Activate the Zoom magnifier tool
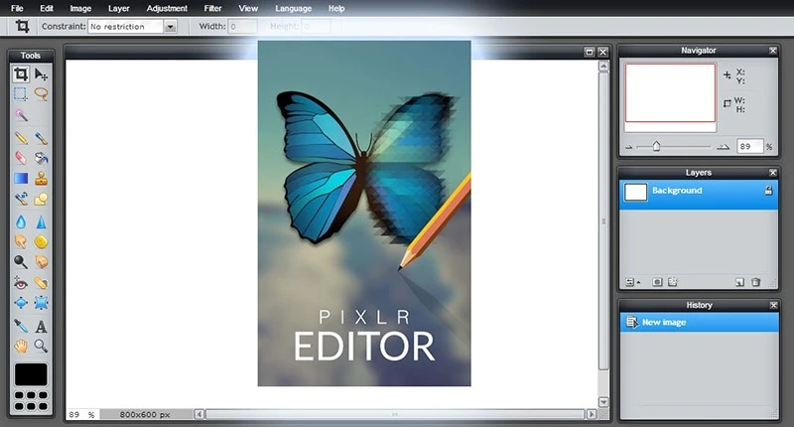 tap(41, 346)
